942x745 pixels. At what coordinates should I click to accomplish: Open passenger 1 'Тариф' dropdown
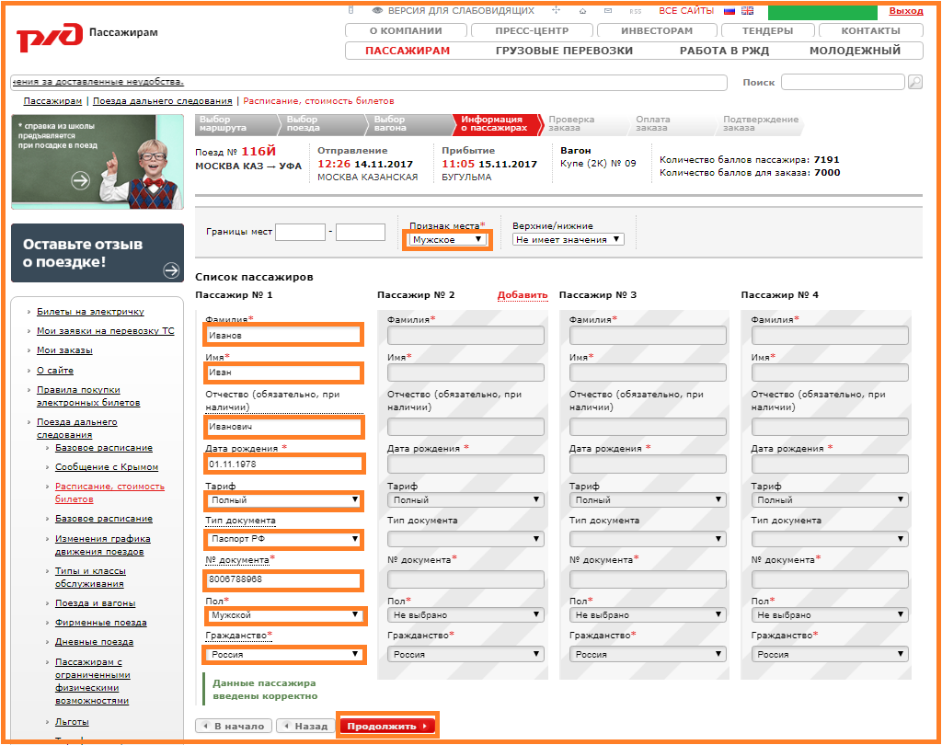click(282, 500)
